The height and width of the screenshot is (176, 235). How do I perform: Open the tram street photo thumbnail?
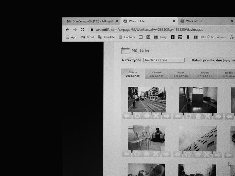click(147, 99)
